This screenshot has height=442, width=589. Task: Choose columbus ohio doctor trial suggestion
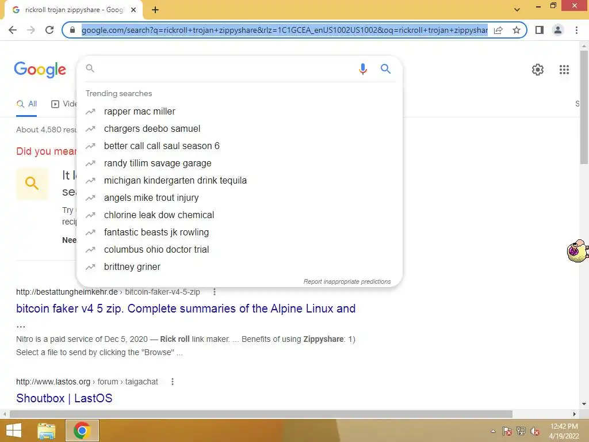pyautogui.click(x=239, y=250)
